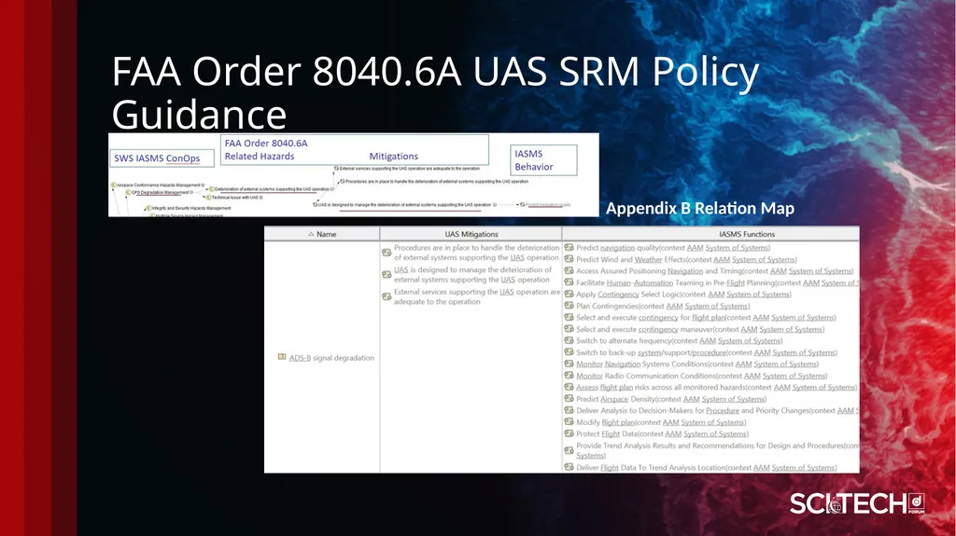The height and width of the screenshot is (536, 956).
Task: Click icon for Provide Trend Analysis Results row
Action: pos(569,450)
